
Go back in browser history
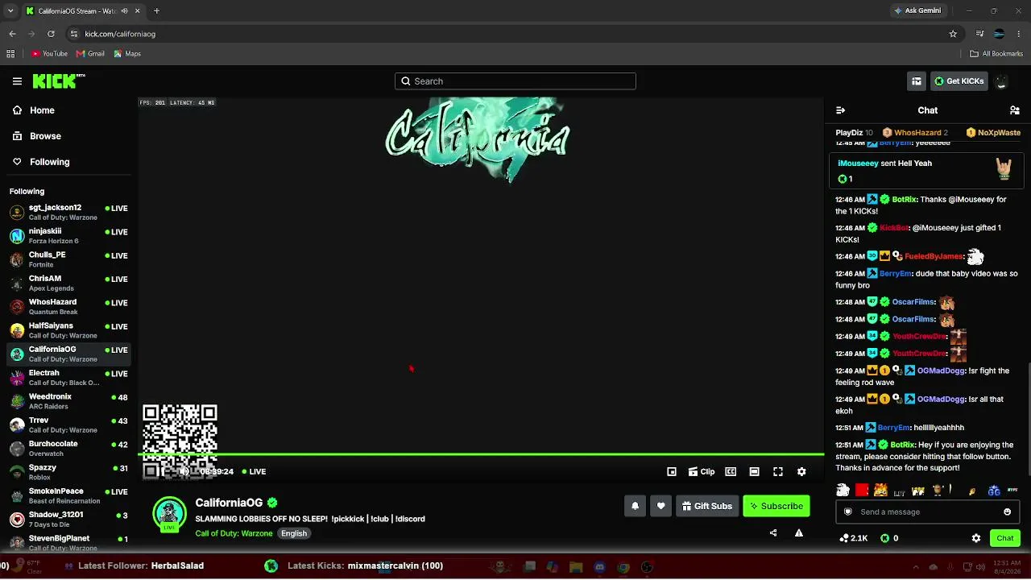(x=12, y=34)
